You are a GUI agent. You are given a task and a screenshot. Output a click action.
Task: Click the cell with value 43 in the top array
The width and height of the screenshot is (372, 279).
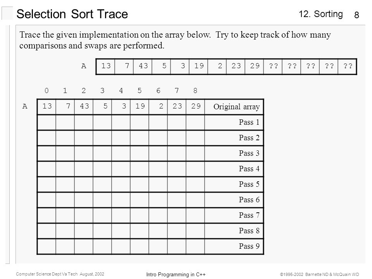tap(143, 66)
